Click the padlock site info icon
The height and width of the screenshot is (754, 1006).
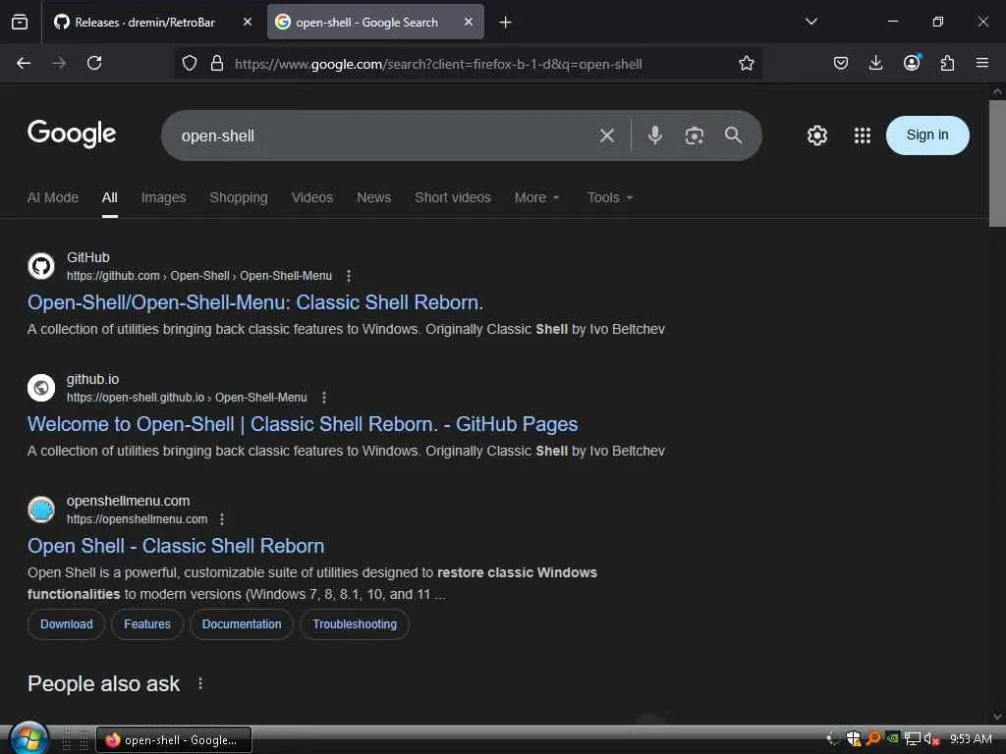coord(217,63)
